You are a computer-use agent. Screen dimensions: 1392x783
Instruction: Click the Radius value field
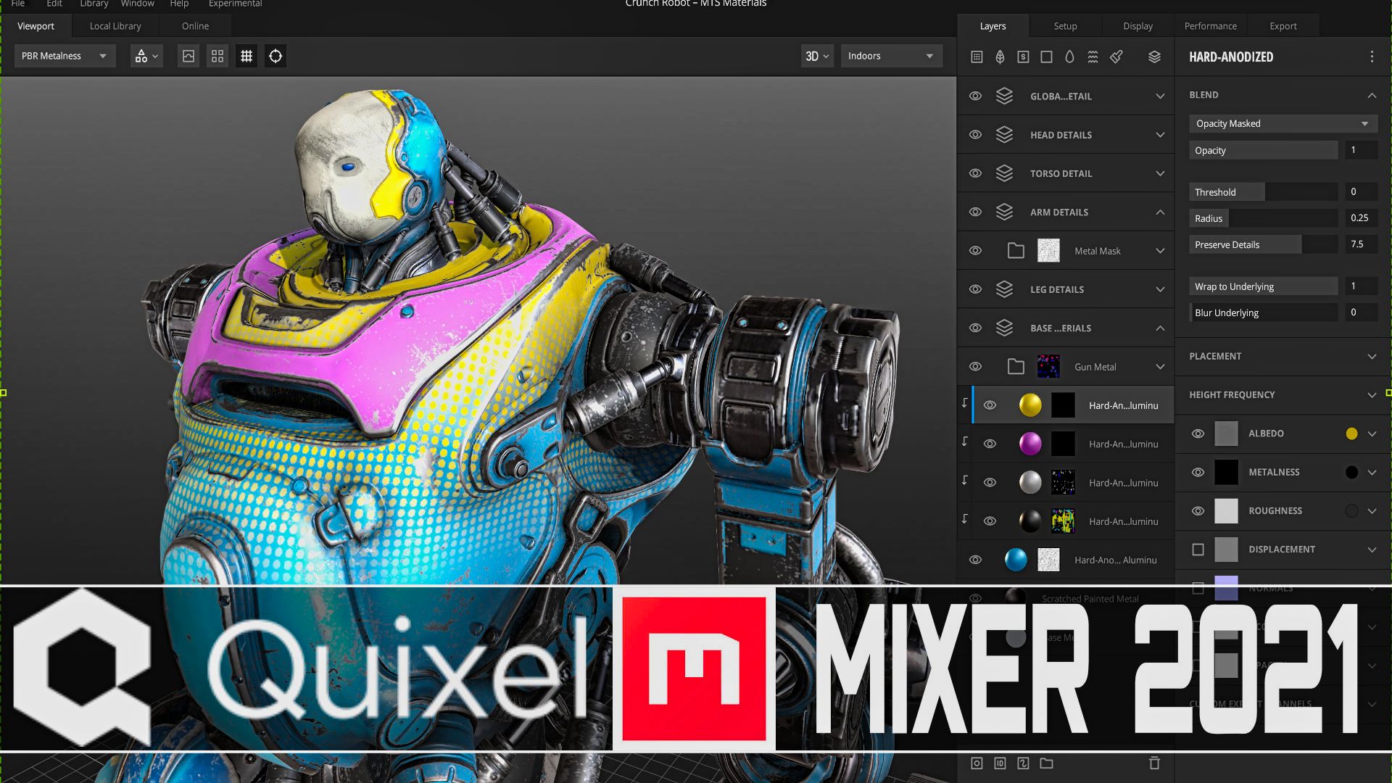[x=1359, y=217]
